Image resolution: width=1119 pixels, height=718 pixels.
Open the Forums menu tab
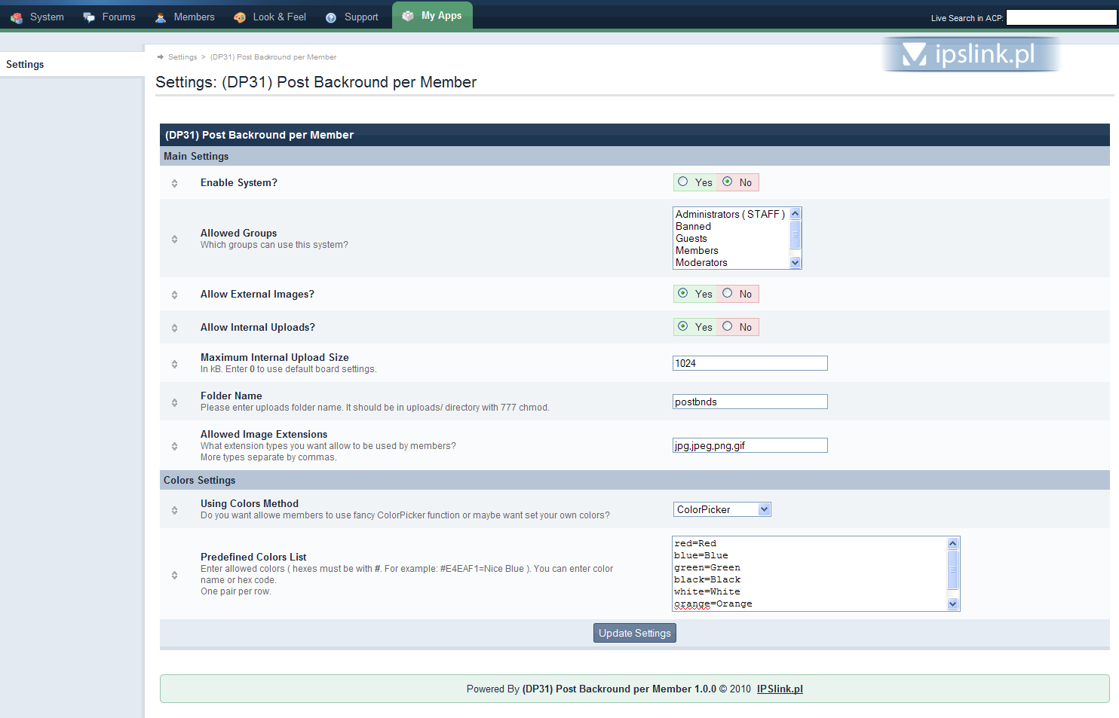coord(118,17)
